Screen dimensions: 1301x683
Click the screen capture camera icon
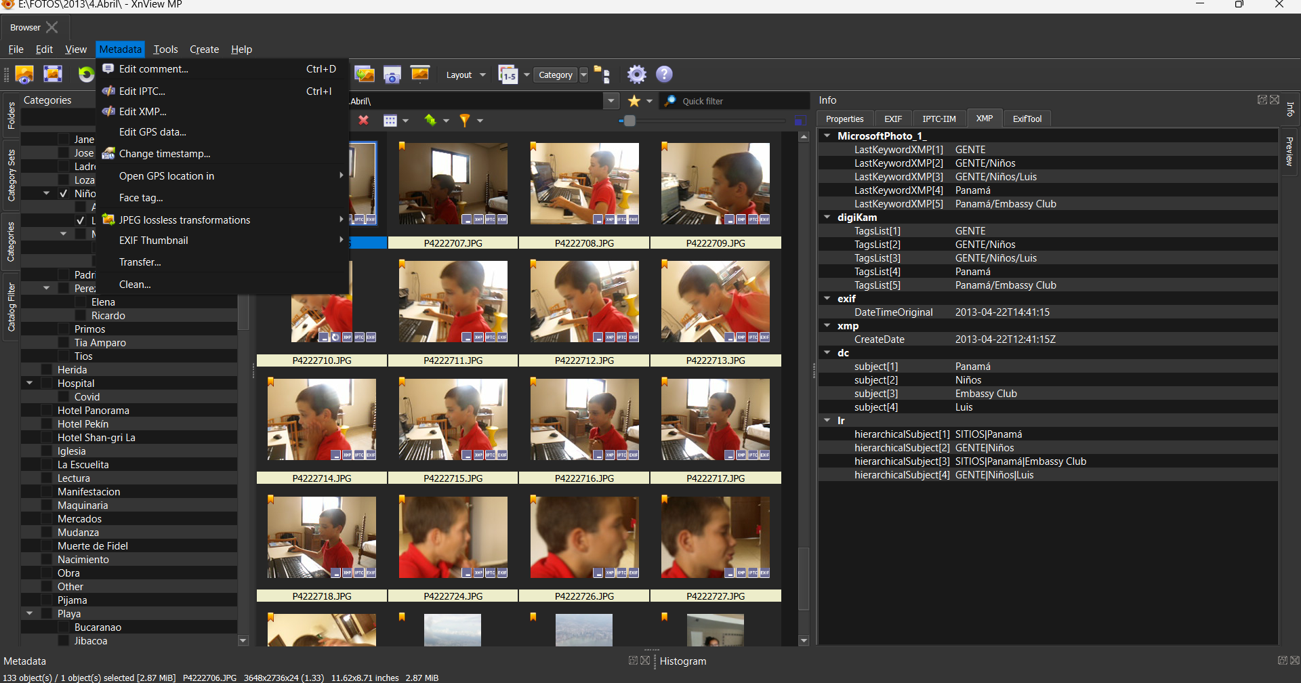pyautogui.click(x=392, y=75)
